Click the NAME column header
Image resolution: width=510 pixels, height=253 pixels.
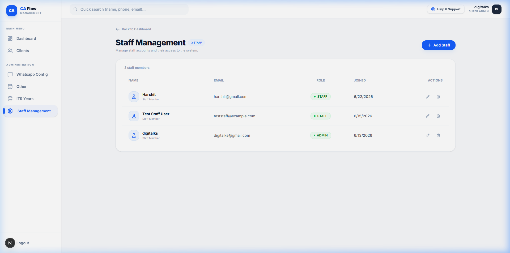(x=133, y=80)
